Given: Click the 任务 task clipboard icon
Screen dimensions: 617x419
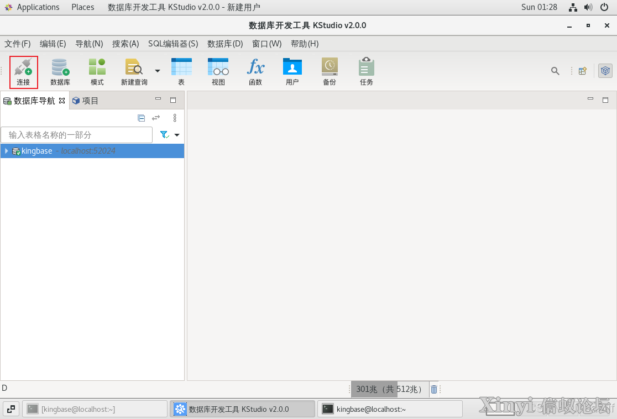Looking at the screenshot, I should click(367, 72).
